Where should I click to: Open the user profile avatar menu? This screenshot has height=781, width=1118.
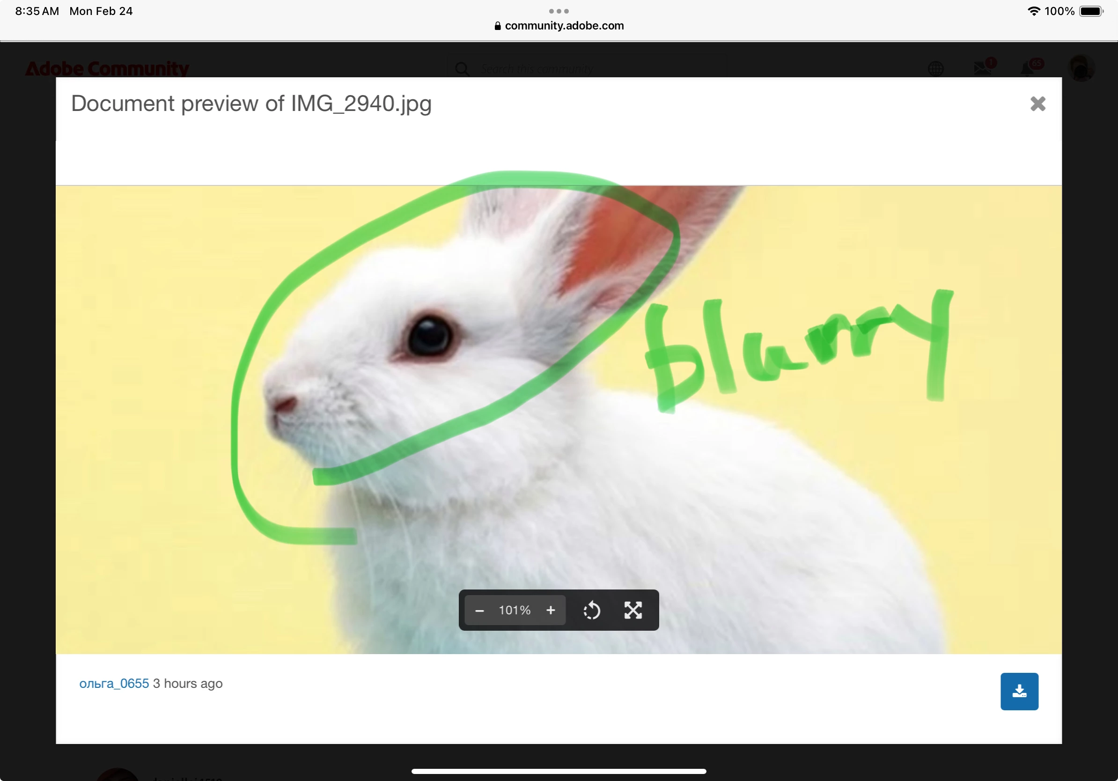click(x=1081, y=68)
